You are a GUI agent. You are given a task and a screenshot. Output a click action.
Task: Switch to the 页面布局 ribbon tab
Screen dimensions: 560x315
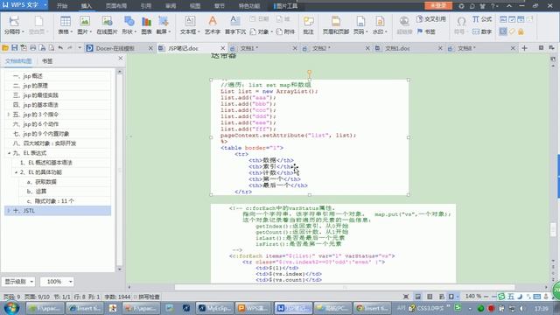tap(116, 6)
